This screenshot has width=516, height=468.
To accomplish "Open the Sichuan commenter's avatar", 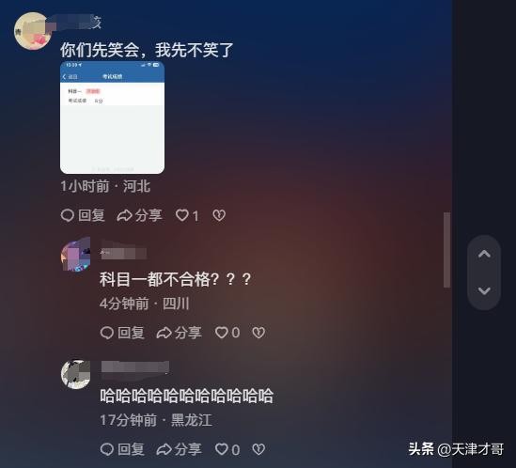I will tap(76, 255).
